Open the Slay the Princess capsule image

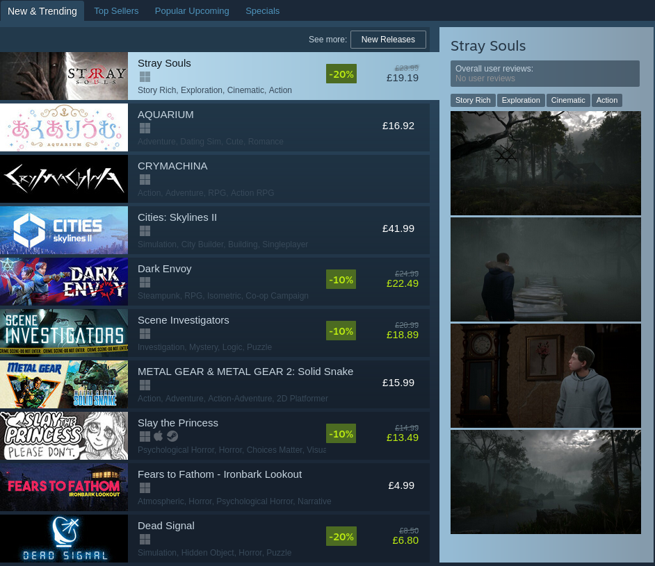pos(64,435)
